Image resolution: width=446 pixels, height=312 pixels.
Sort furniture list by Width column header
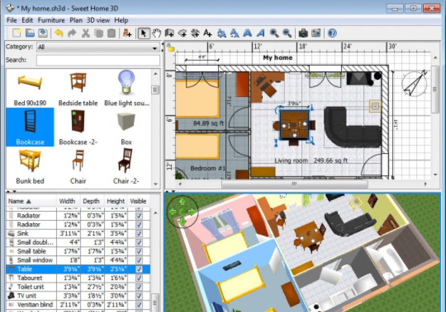(x=68, y=201)
